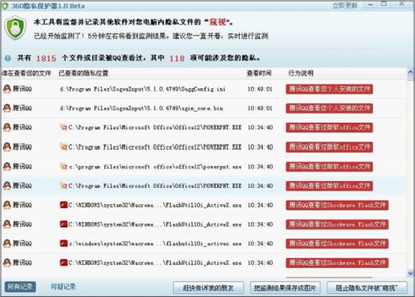Click QQ penguin icon in SuggConfig.ini row
The image size is (415, 297).
[7, 89]
